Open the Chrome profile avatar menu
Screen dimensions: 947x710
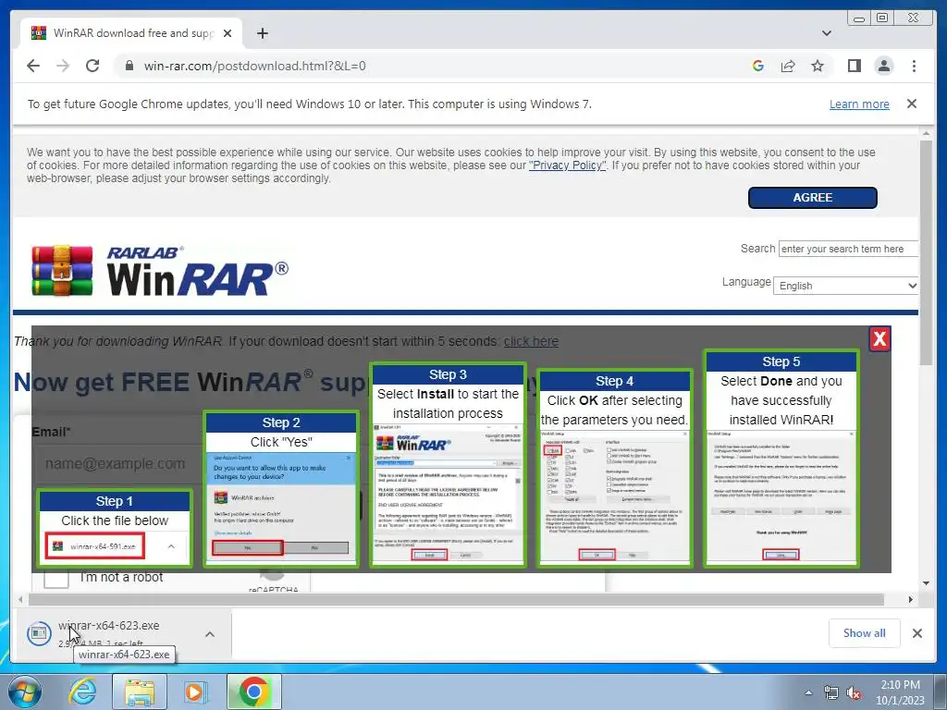coord(883,66)
